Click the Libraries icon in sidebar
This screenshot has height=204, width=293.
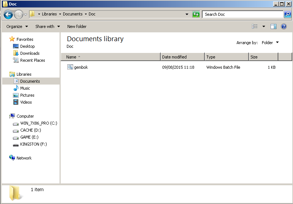(12, 74)
